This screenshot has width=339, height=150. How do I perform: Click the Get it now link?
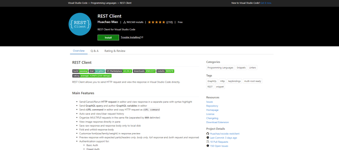pos(266,3)
